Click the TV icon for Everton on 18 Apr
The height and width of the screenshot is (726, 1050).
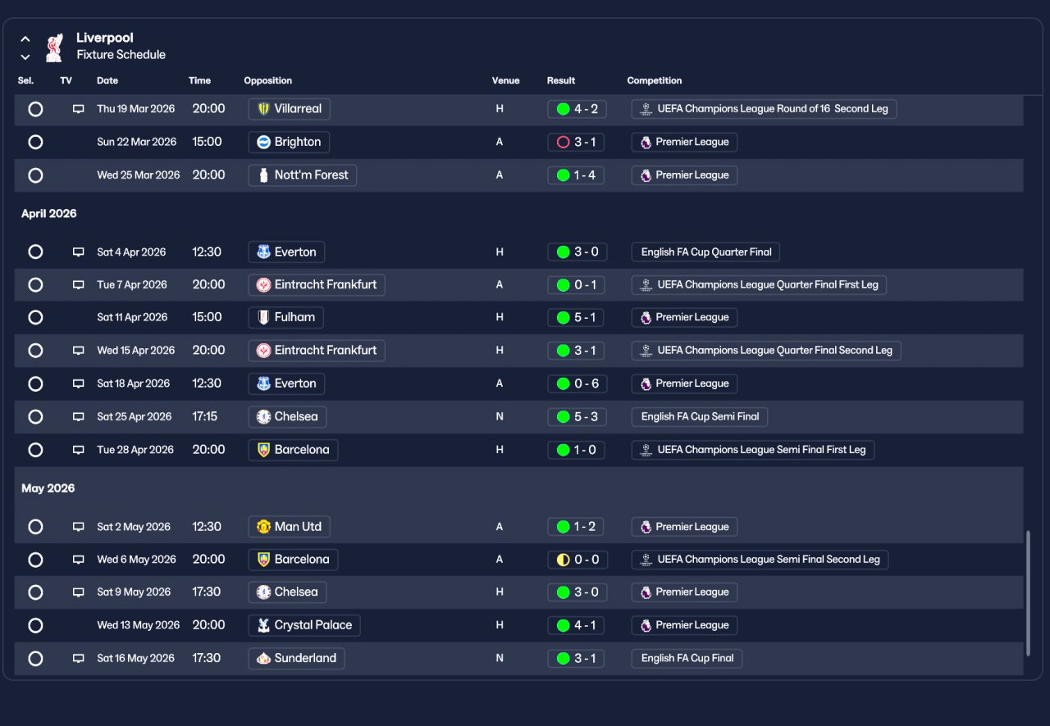79,383
